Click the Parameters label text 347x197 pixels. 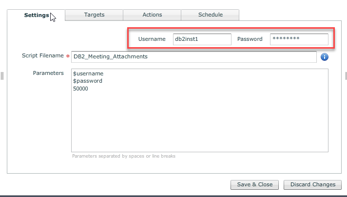coord(48,73)
